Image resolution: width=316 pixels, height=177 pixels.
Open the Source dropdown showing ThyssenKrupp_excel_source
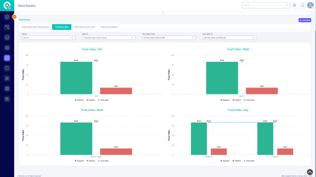(109, 38)
